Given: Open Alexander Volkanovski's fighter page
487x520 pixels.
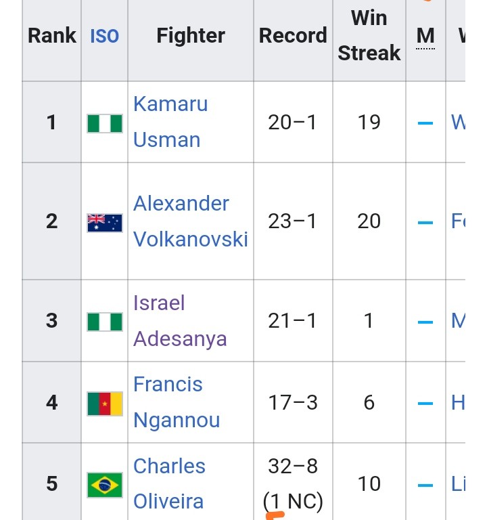Looking at the screenshot, I should [x=191, y=221].
